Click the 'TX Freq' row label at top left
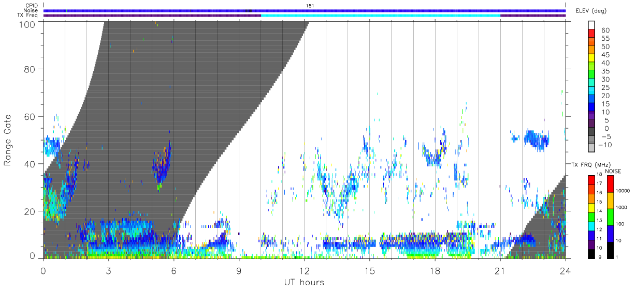The width and height of the screenshot is (636, 293). pyautogui.click(x=28, y=15)
